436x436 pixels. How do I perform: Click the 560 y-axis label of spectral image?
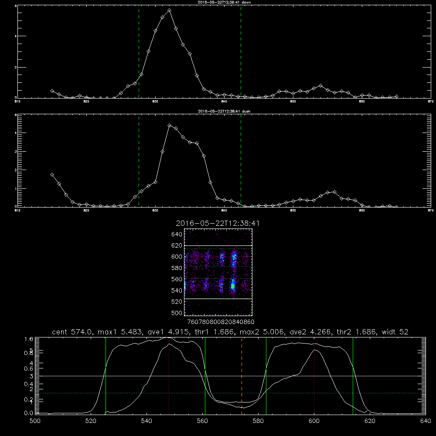point(177,279)
